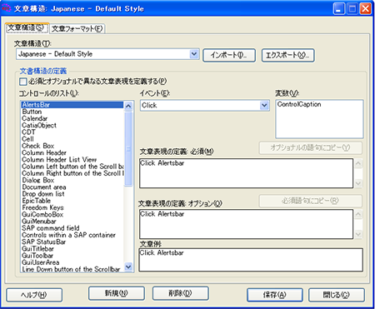
Task: Select SAP command field item
Action: click(72, 228)
